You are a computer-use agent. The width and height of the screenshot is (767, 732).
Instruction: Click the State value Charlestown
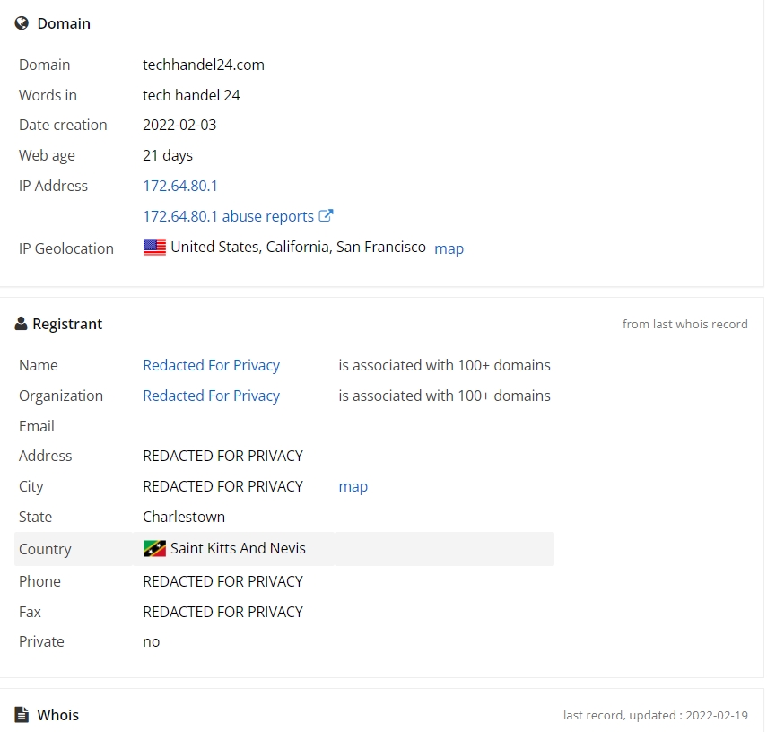[x=184, y=517]
